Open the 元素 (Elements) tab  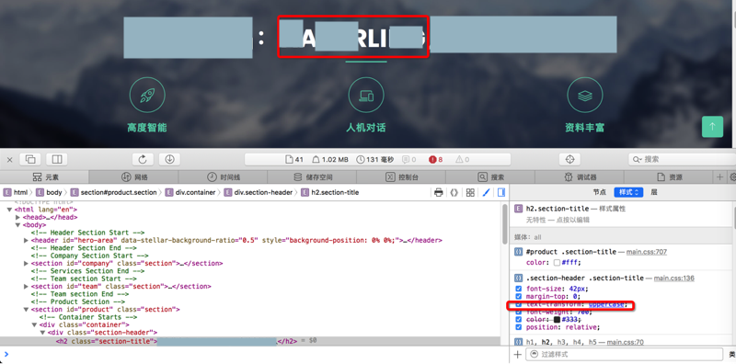click(44, 177)
